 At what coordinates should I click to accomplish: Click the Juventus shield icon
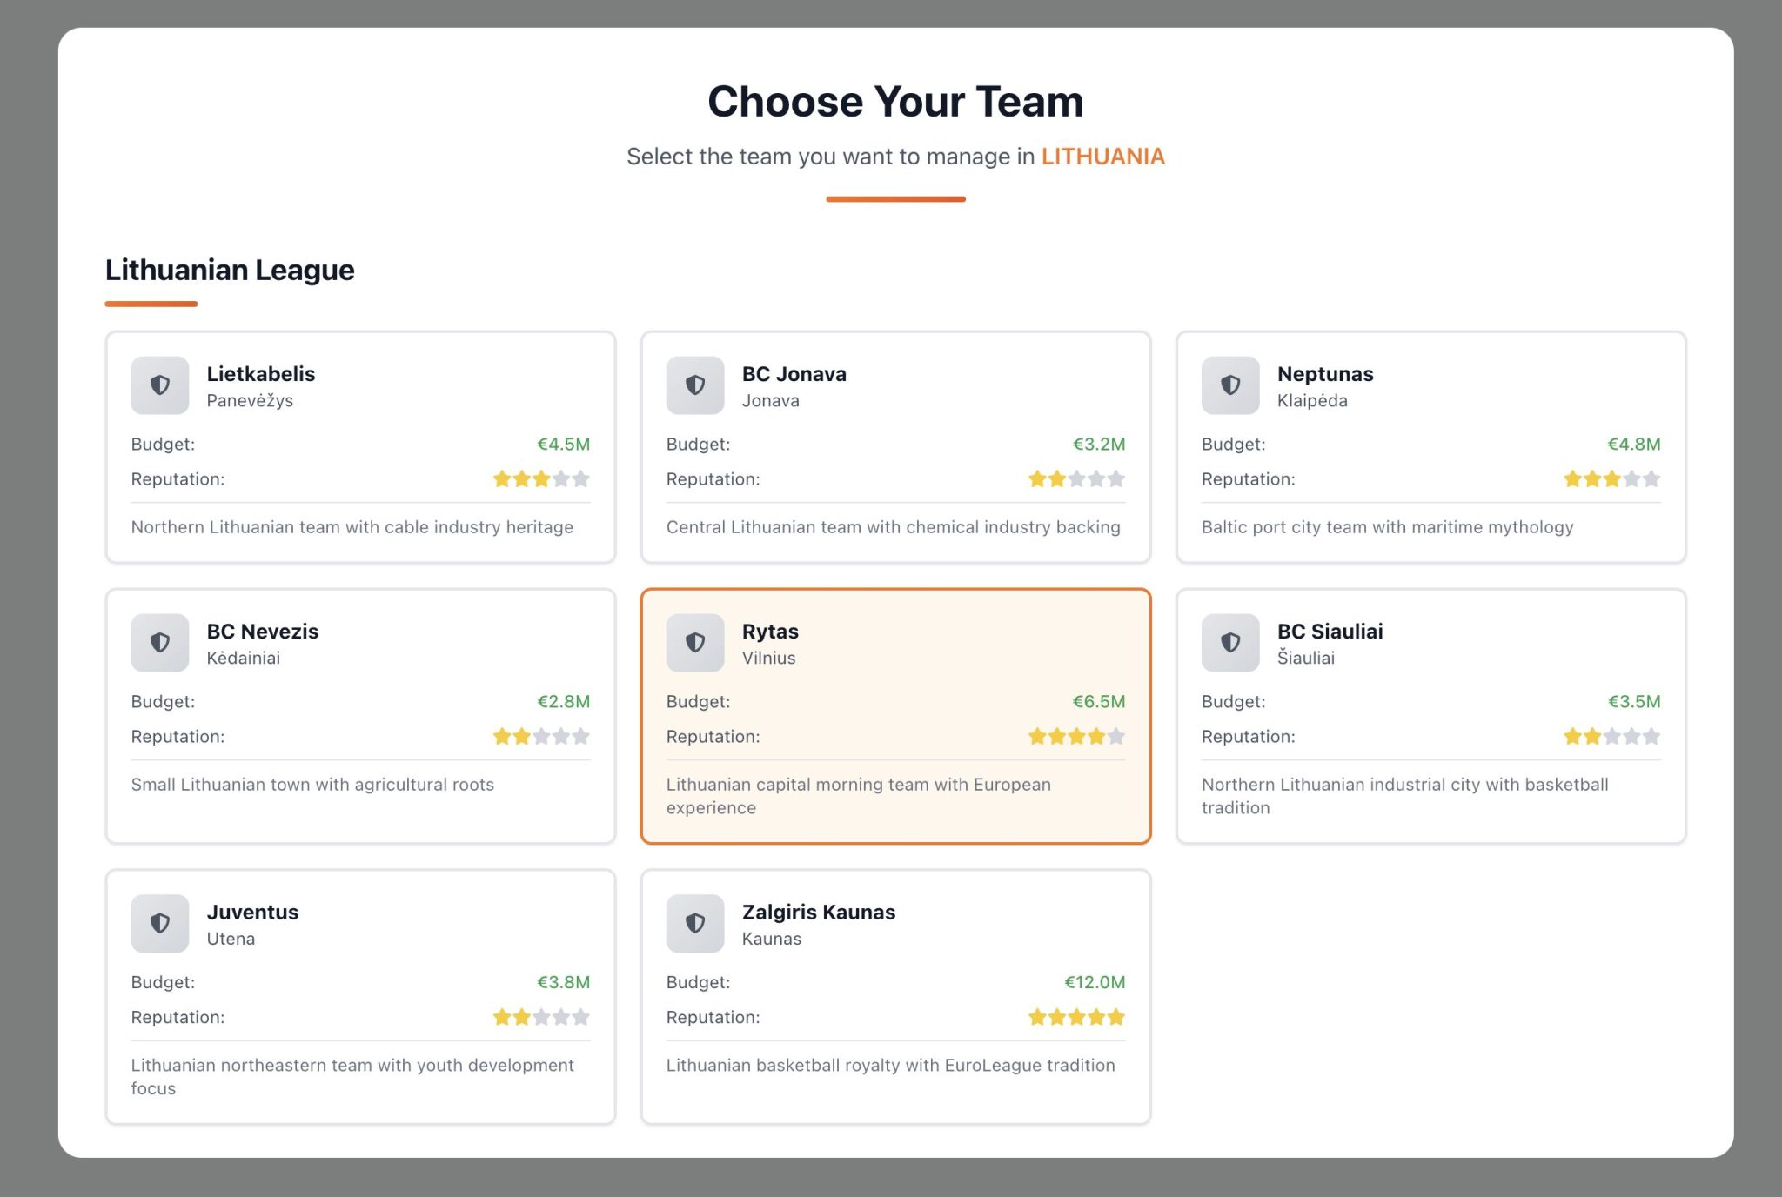(160, 924)
